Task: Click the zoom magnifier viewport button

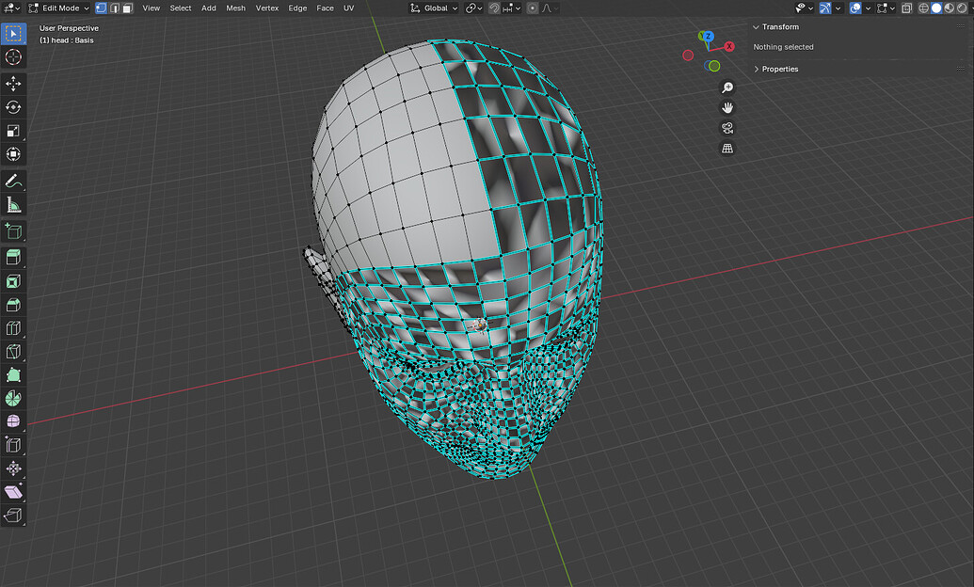Action: tap(727, 87)
